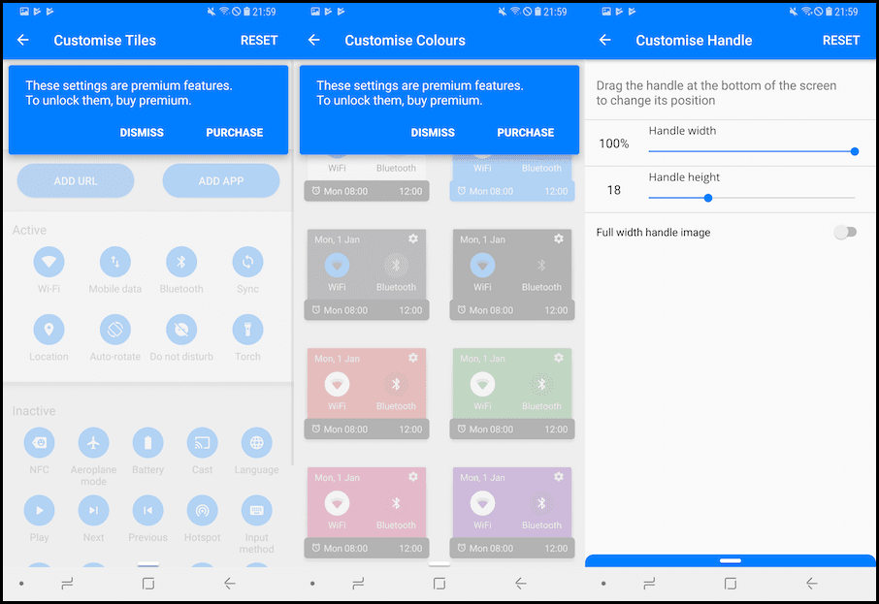879x604 pixels.
Task: Go back from Customise Tiles screen
Action: pyautogui.click(x=23, y=41)
